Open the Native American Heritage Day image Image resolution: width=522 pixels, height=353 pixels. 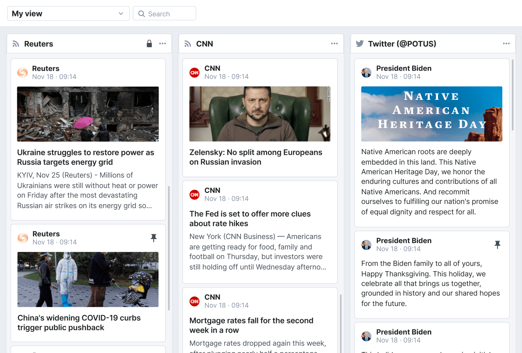pyautogui.click(x=432, y=114)
